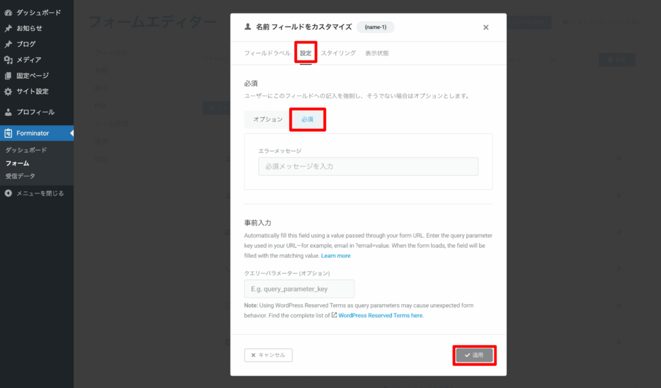Click the エラーメッセージ input field
Viewport: 661px width, 388px height.
(x=368, y=167)
